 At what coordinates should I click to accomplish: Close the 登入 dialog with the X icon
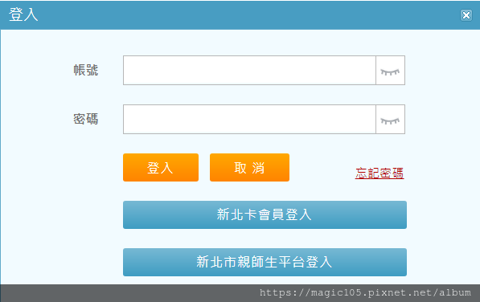(466, 15)
